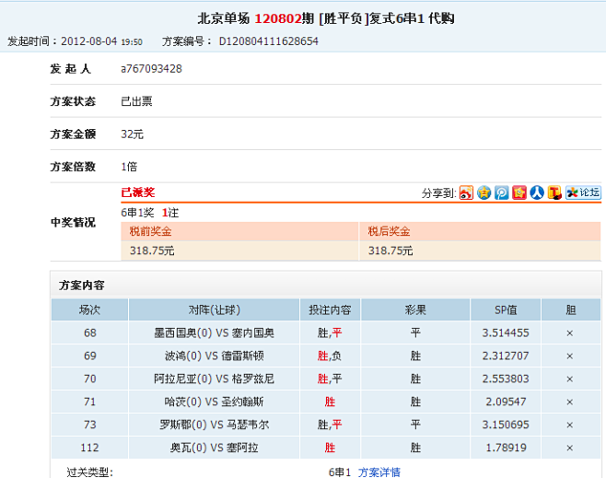
Task: Click the red 120802 issue number
Action: point(278,18)
